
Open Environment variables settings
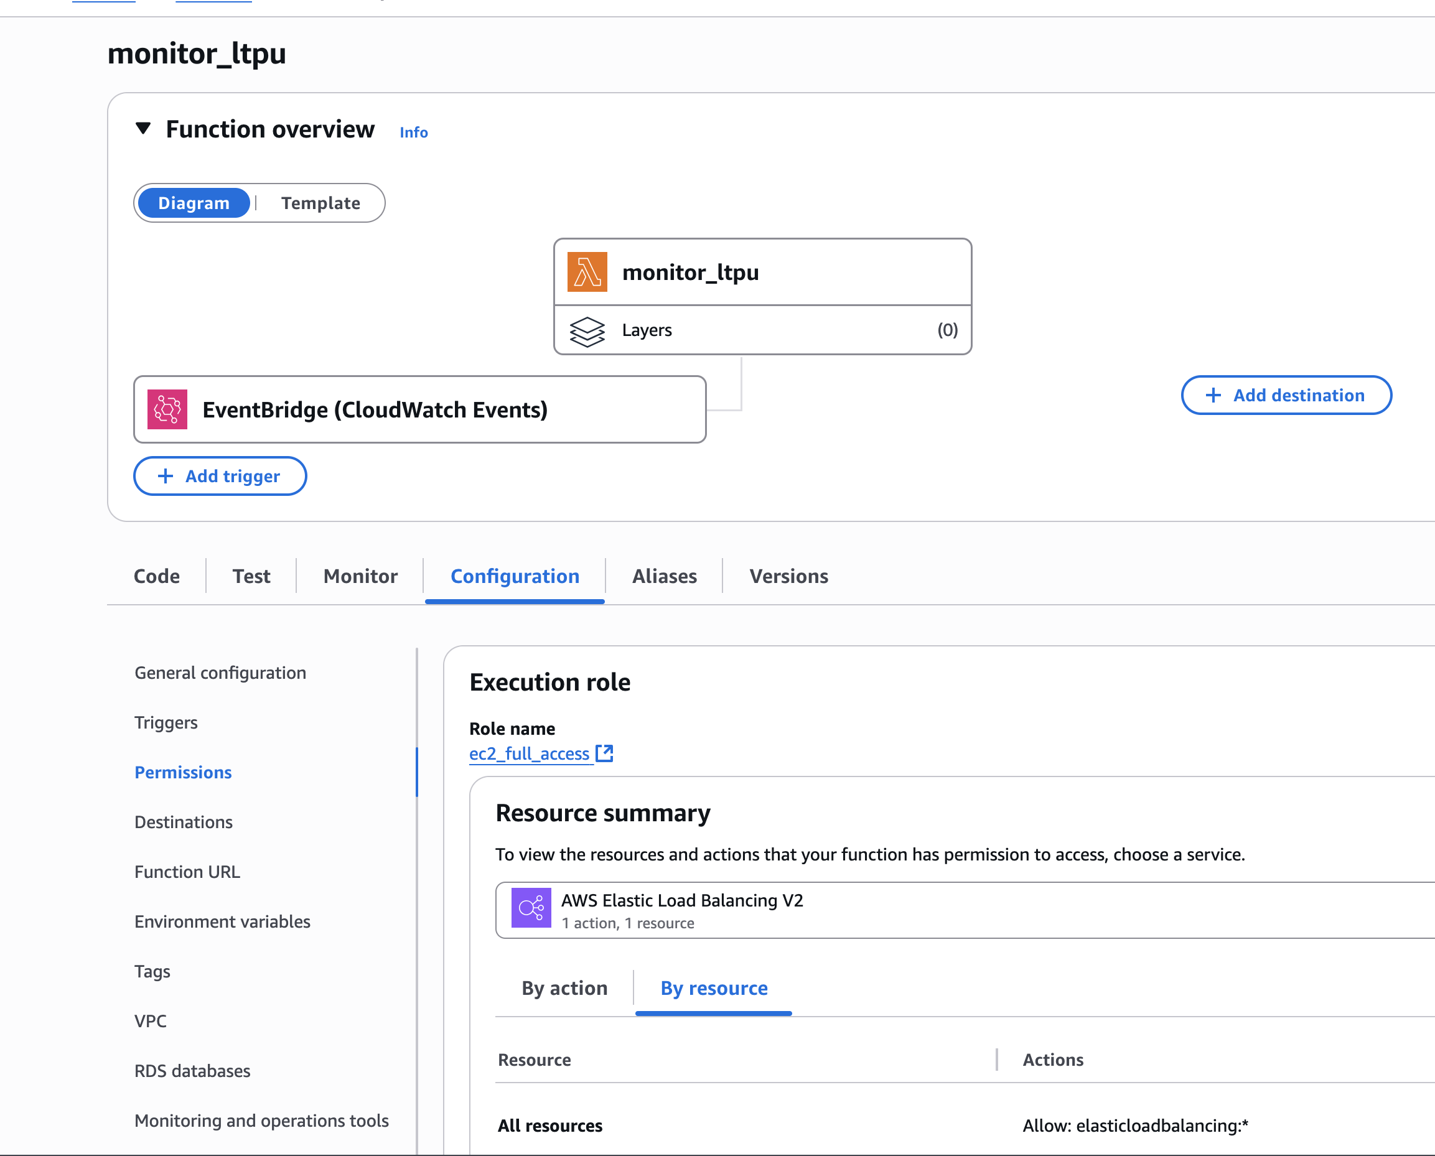coord(222,921)
